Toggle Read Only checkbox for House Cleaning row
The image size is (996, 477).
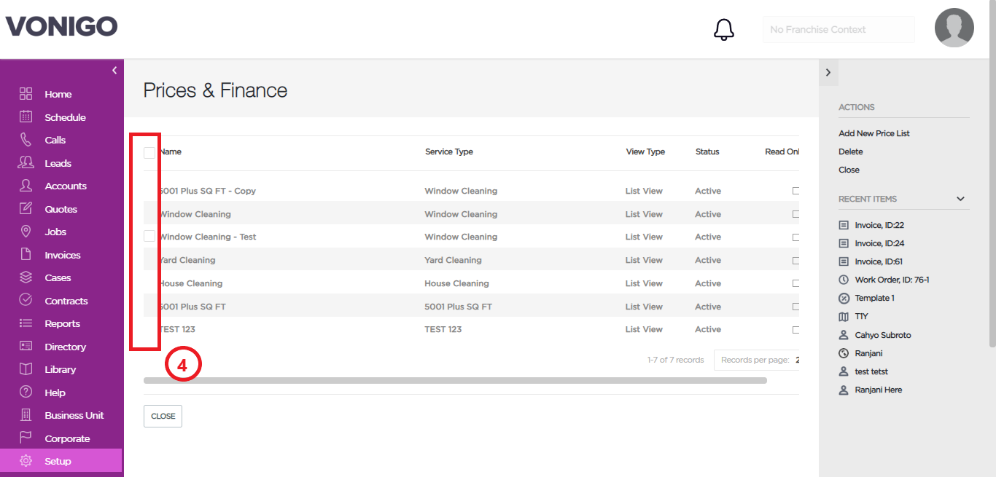[795, 283]
